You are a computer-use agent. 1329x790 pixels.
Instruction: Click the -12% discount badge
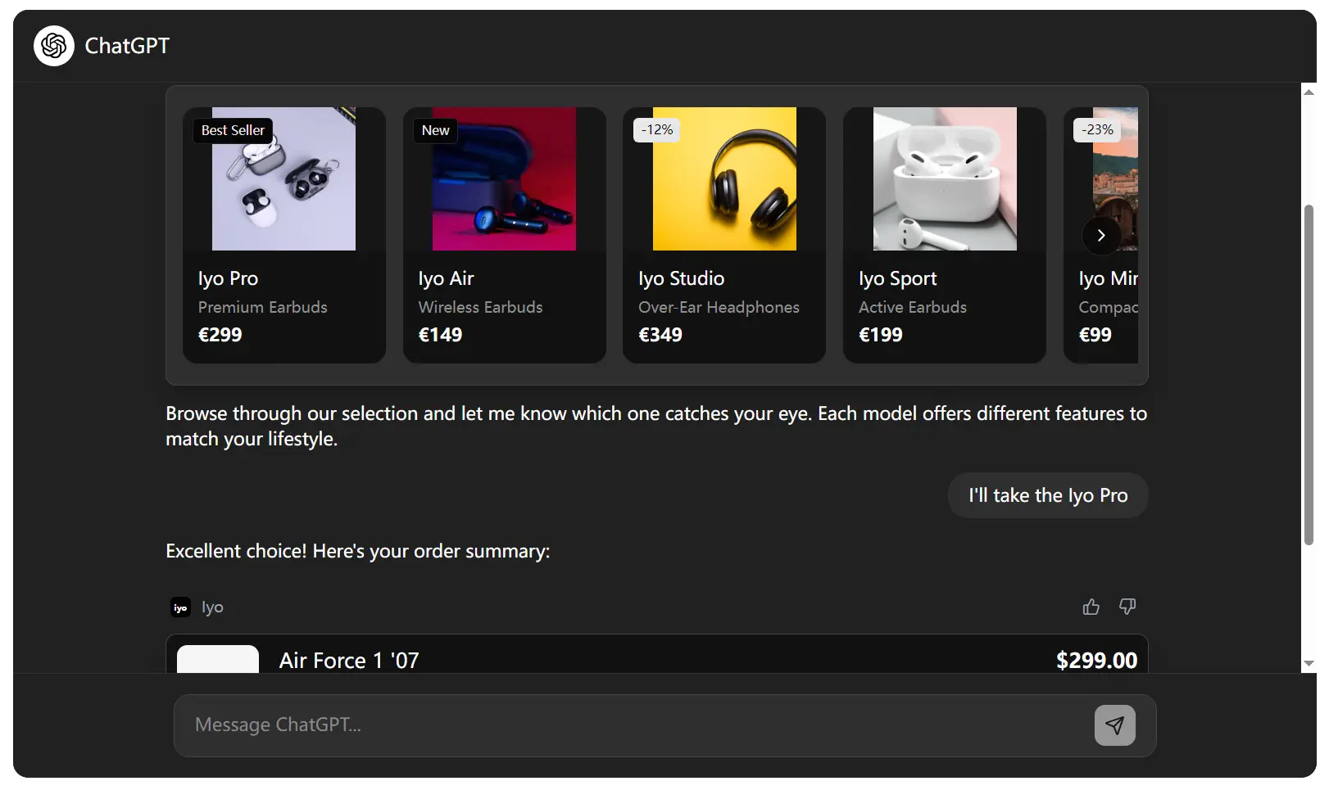657,130
